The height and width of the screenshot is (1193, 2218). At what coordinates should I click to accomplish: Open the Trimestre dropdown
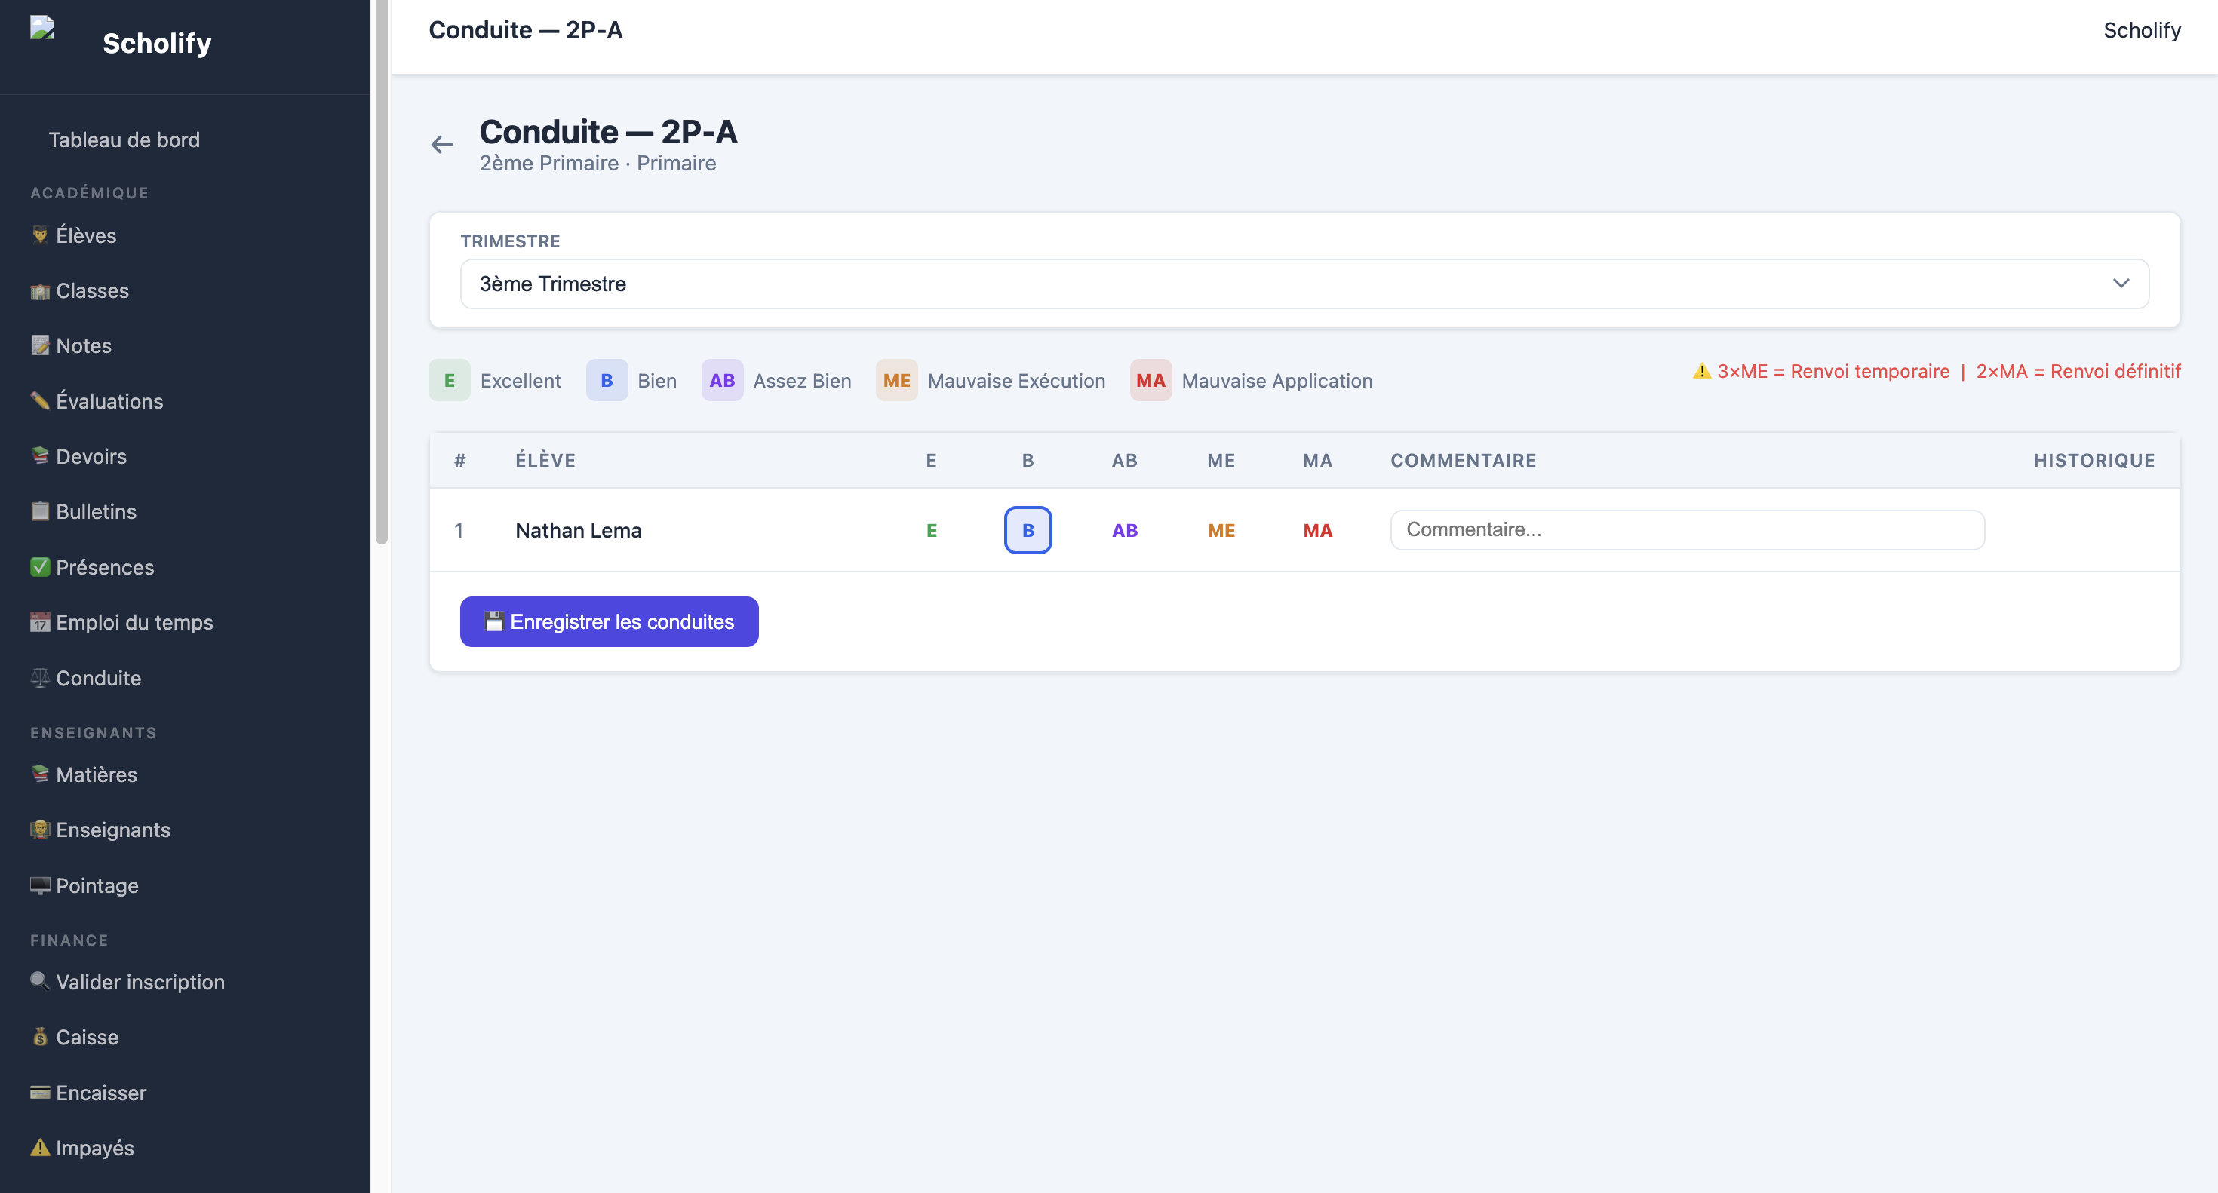pyautogui.click(x=1304, y=284)
